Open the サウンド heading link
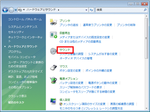The height and width of the screenshot is (112, 150). coord(65,50)
